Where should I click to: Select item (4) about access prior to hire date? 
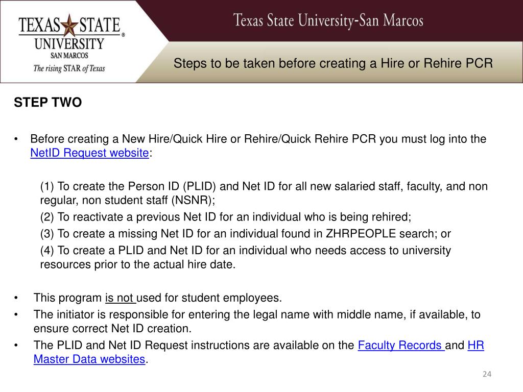(246, 257)
